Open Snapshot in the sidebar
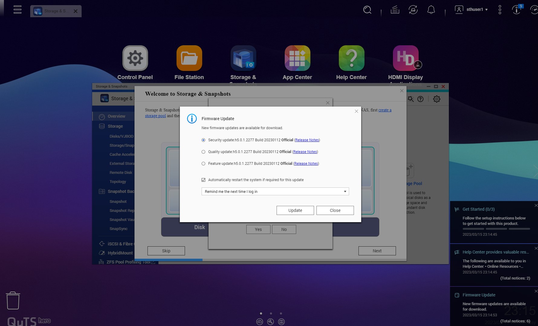This screenshot has width=538, height=326. (118, 201)
